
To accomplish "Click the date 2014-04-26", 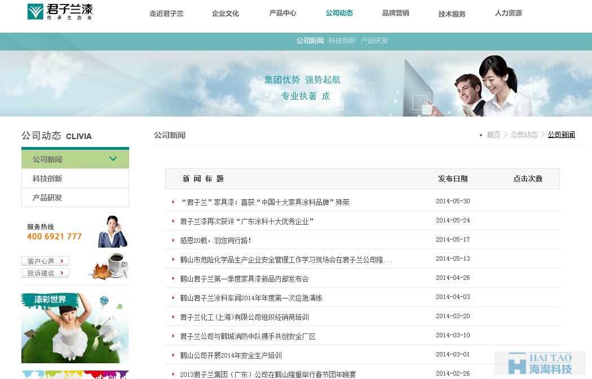I will click(x=453, y=278).
